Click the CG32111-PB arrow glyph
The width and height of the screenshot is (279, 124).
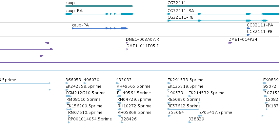tap(249, 35)
